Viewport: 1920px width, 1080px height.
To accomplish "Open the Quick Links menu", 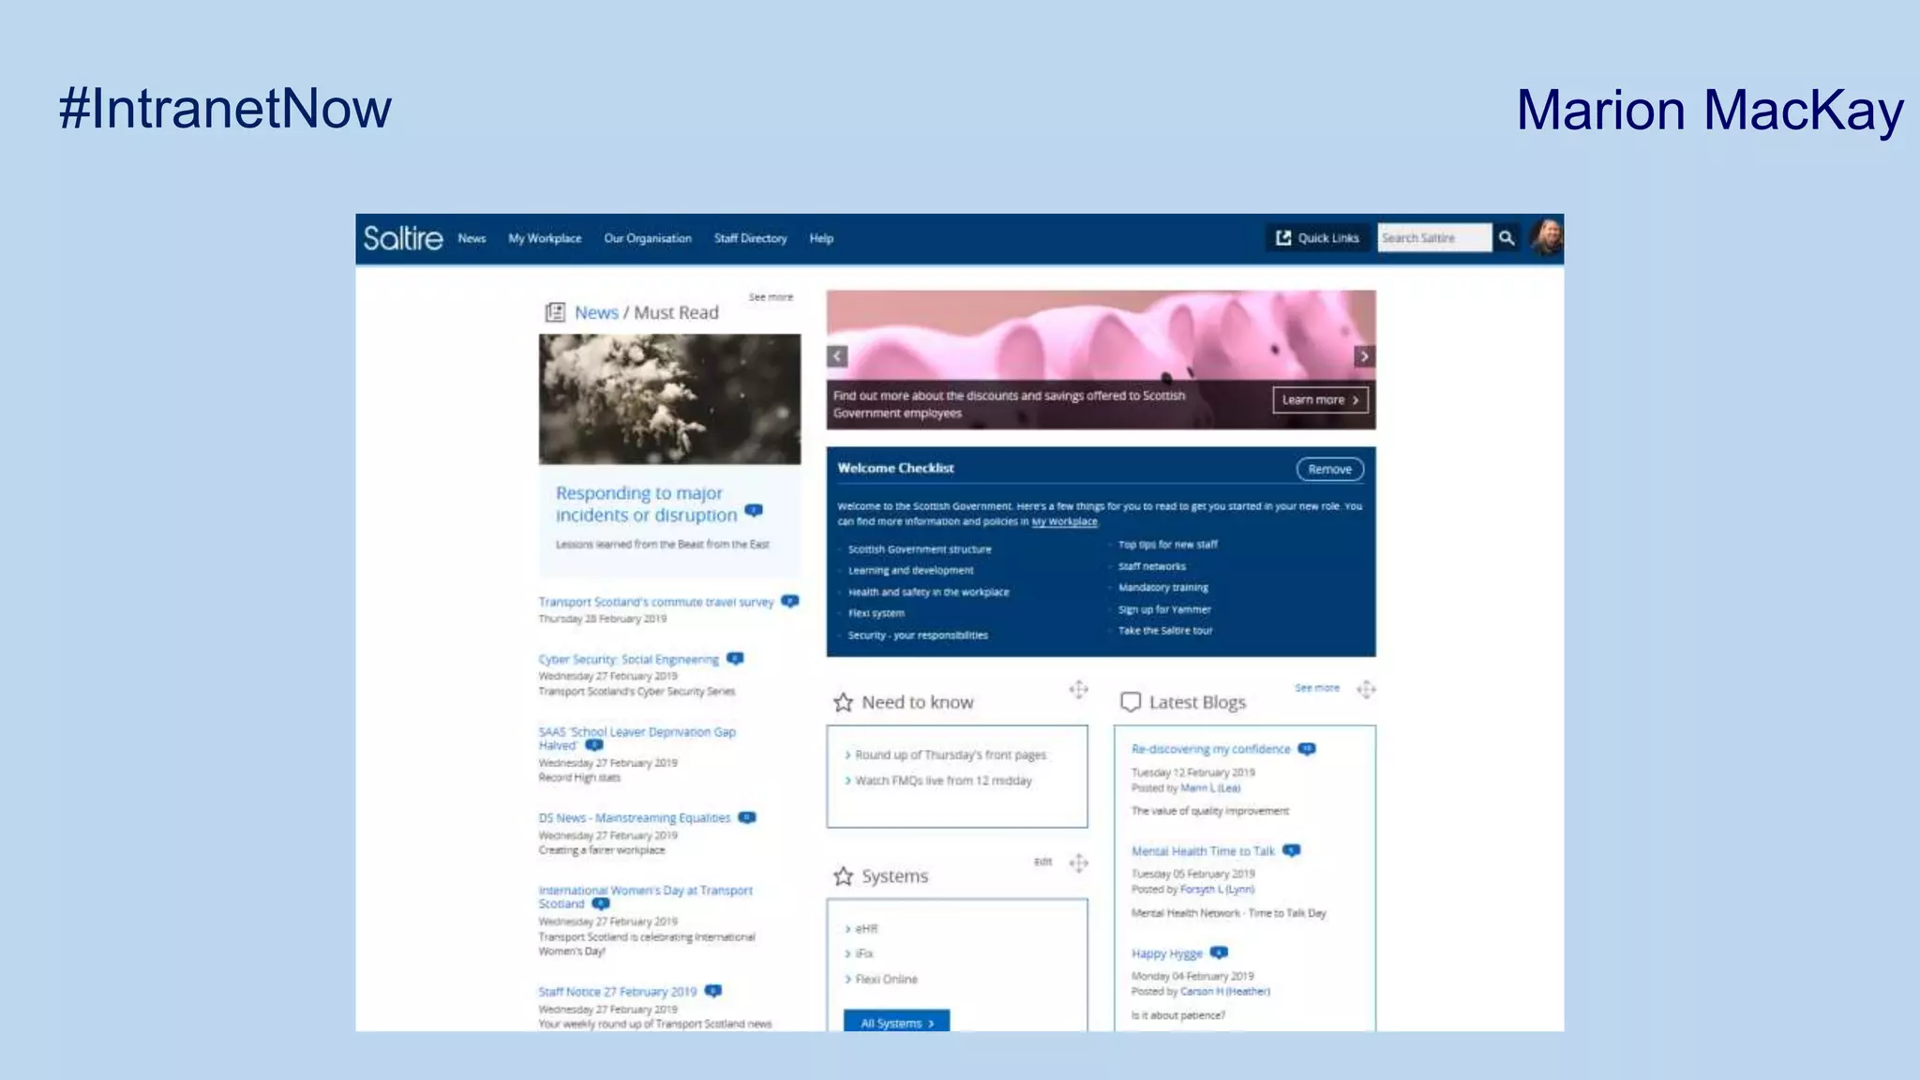I will [x=1317, y=238].
